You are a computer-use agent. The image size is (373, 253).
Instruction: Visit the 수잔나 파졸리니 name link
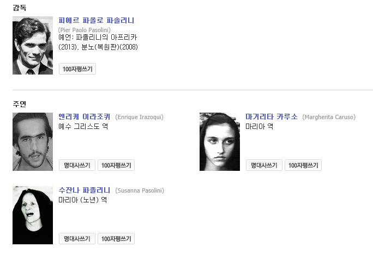click(84, 190)
